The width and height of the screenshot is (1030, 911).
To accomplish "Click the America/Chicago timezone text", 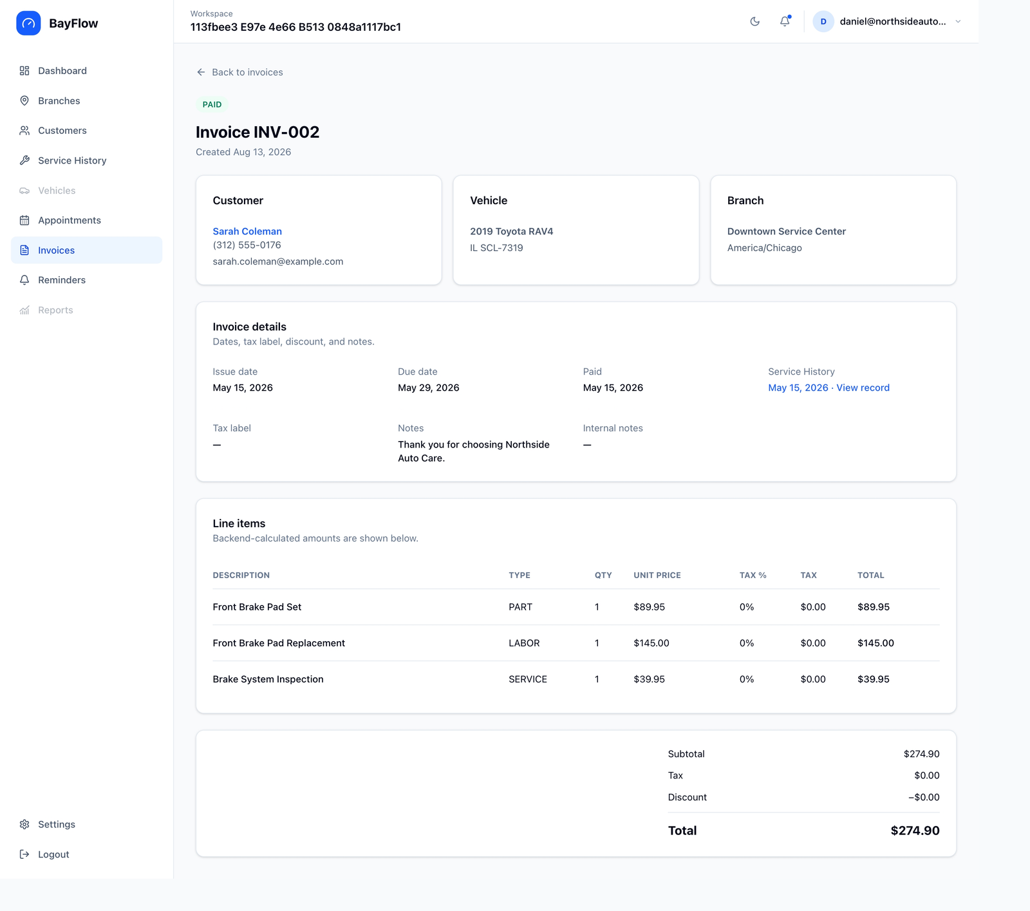I will [765, 248].
